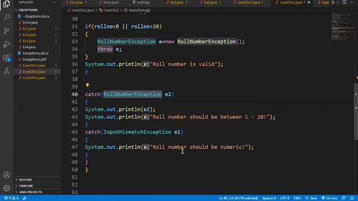Open the errors and warnings indicator
358x201 pixels.
pyautogui.click(x=11, y=198)
